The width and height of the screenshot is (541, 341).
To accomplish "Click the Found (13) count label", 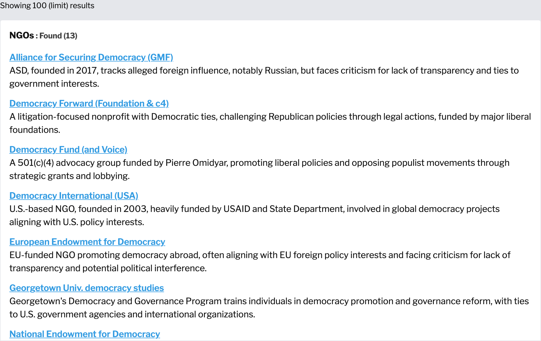I will pyautogui.click(x=58, y=36).
